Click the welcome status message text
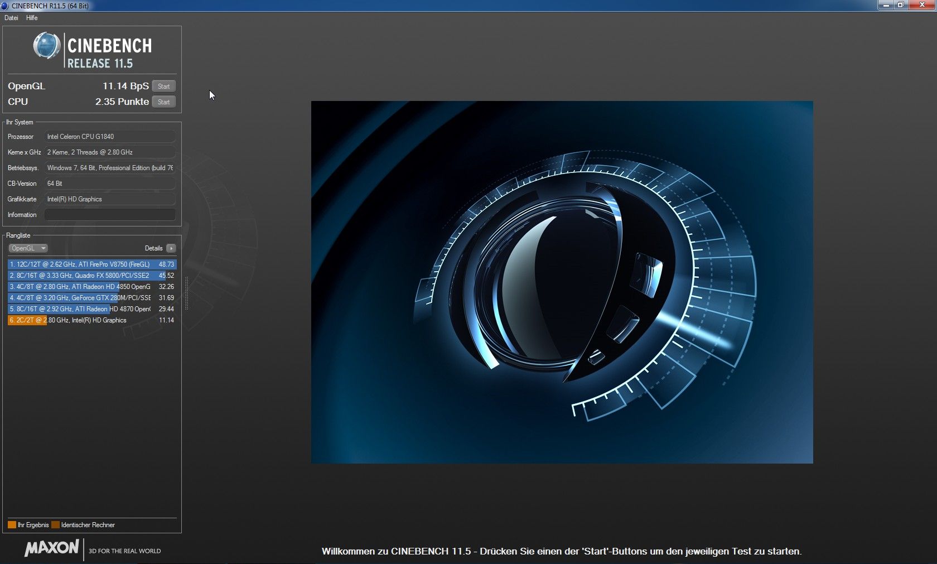This screenshot has width=937, height=564. click(x=562, y=551)
